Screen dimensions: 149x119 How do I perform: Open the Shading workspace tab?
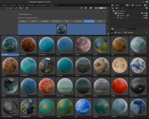[x=5, y=5]
